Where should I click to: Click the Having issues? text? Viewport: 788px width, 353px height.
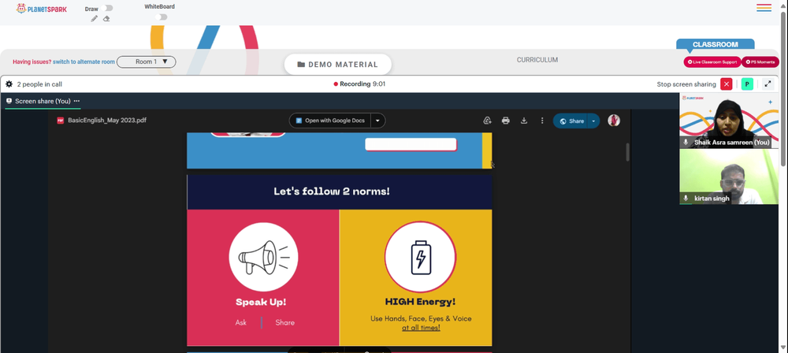(32, 61)
